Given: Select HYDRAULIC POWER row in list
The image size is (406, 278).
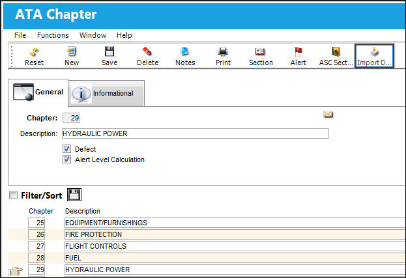Looking at the screenshot, I should 235,270.
